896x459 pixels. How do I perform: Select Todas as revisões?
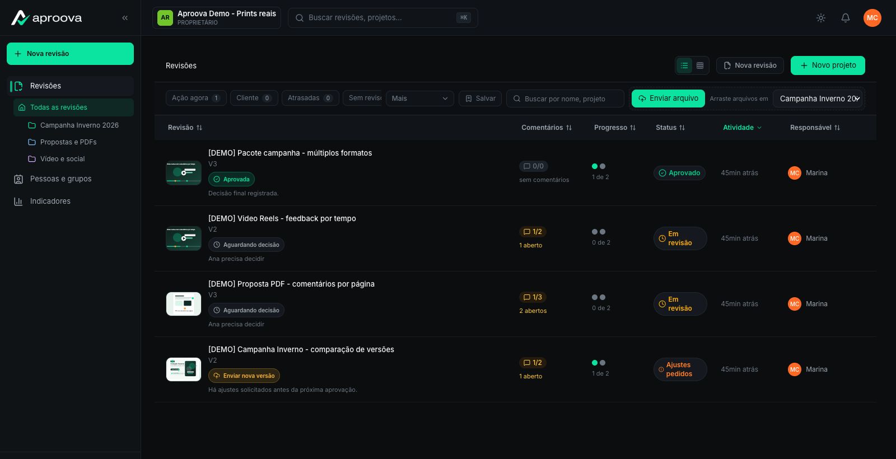tap(73, 107)
